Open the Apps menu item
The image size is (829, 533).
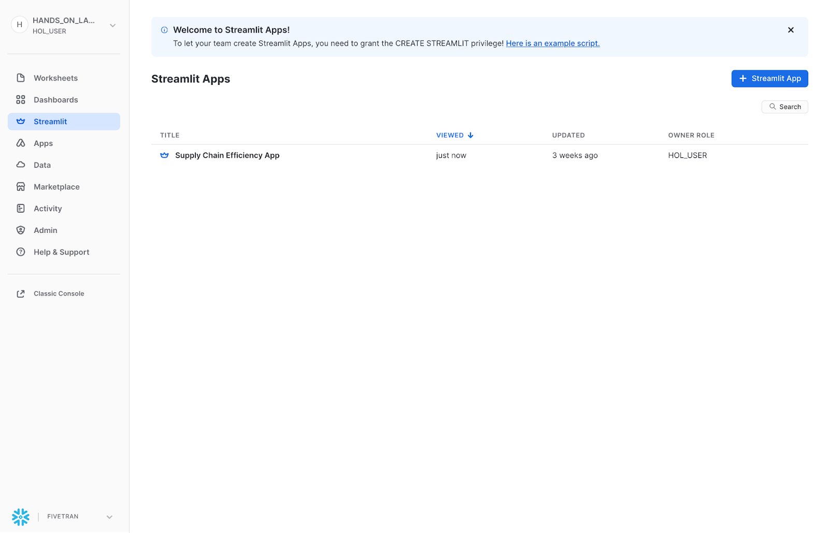(x=64, y=143)
